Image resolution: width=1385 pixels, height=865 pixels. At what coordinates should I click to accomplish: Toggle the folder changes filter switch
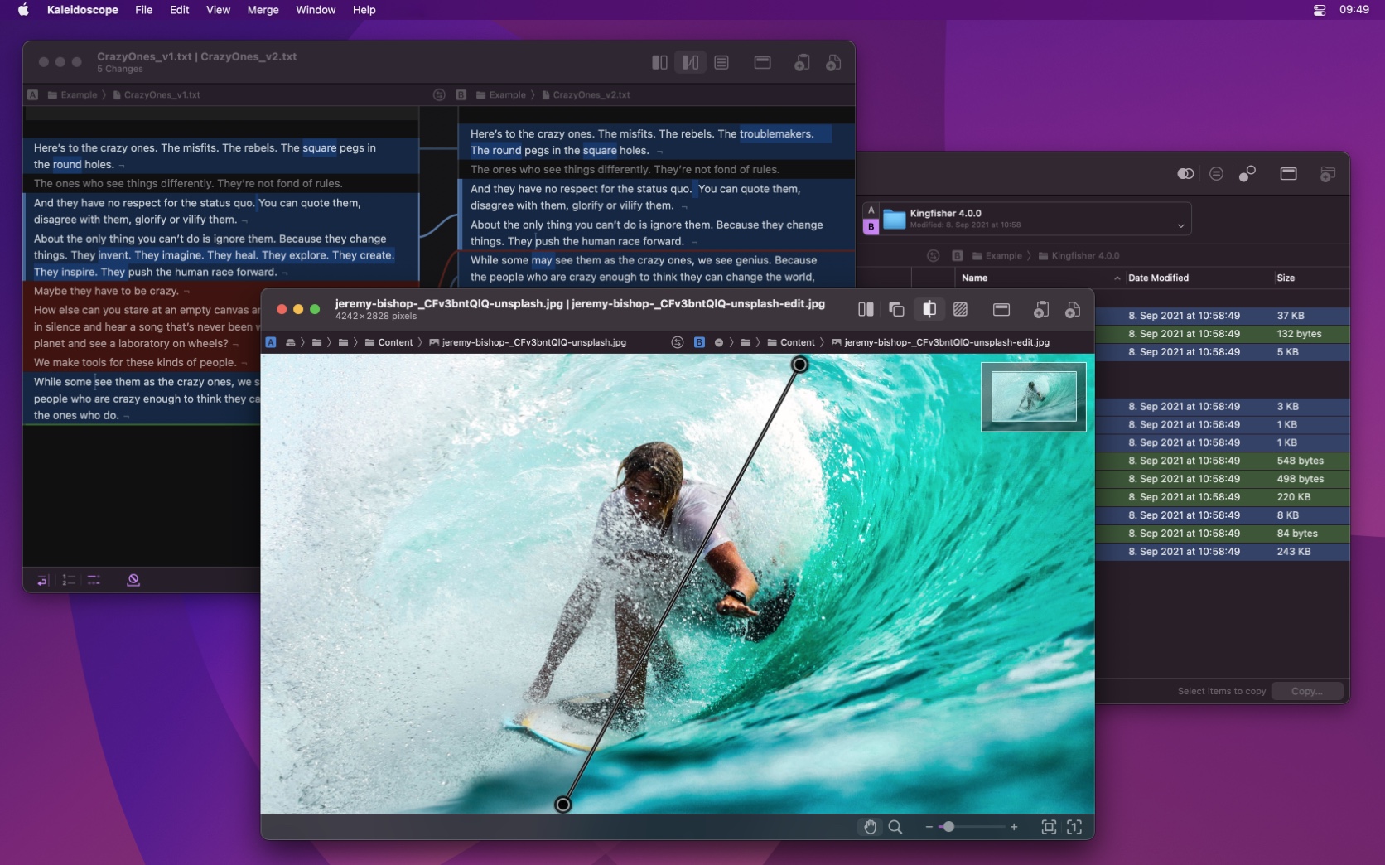coord(1185,174)
